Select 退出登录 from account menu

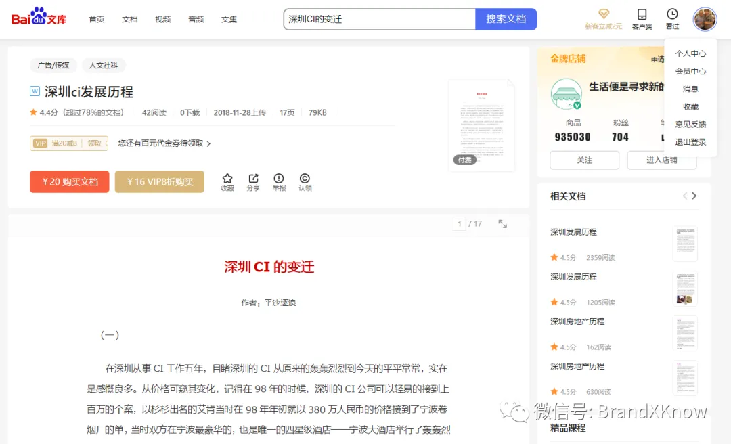tap(690, 141)
